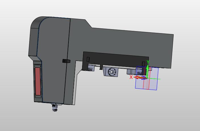
Task: Click the green Y axis label
Action: pyautogui.click(x=148, y=62)
